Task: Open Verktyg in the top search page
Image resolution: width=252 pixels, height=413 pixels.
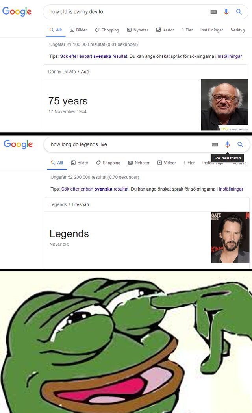Action: (x=237, y=30)
